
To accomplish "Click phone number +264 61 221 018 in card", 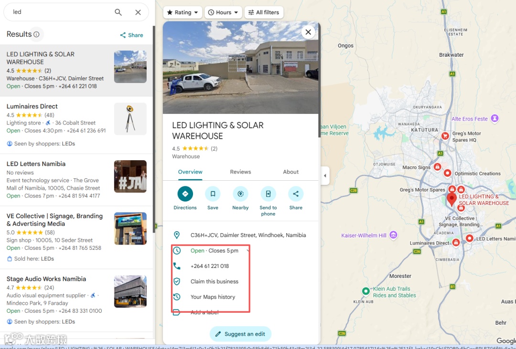I will pos(210,266).
